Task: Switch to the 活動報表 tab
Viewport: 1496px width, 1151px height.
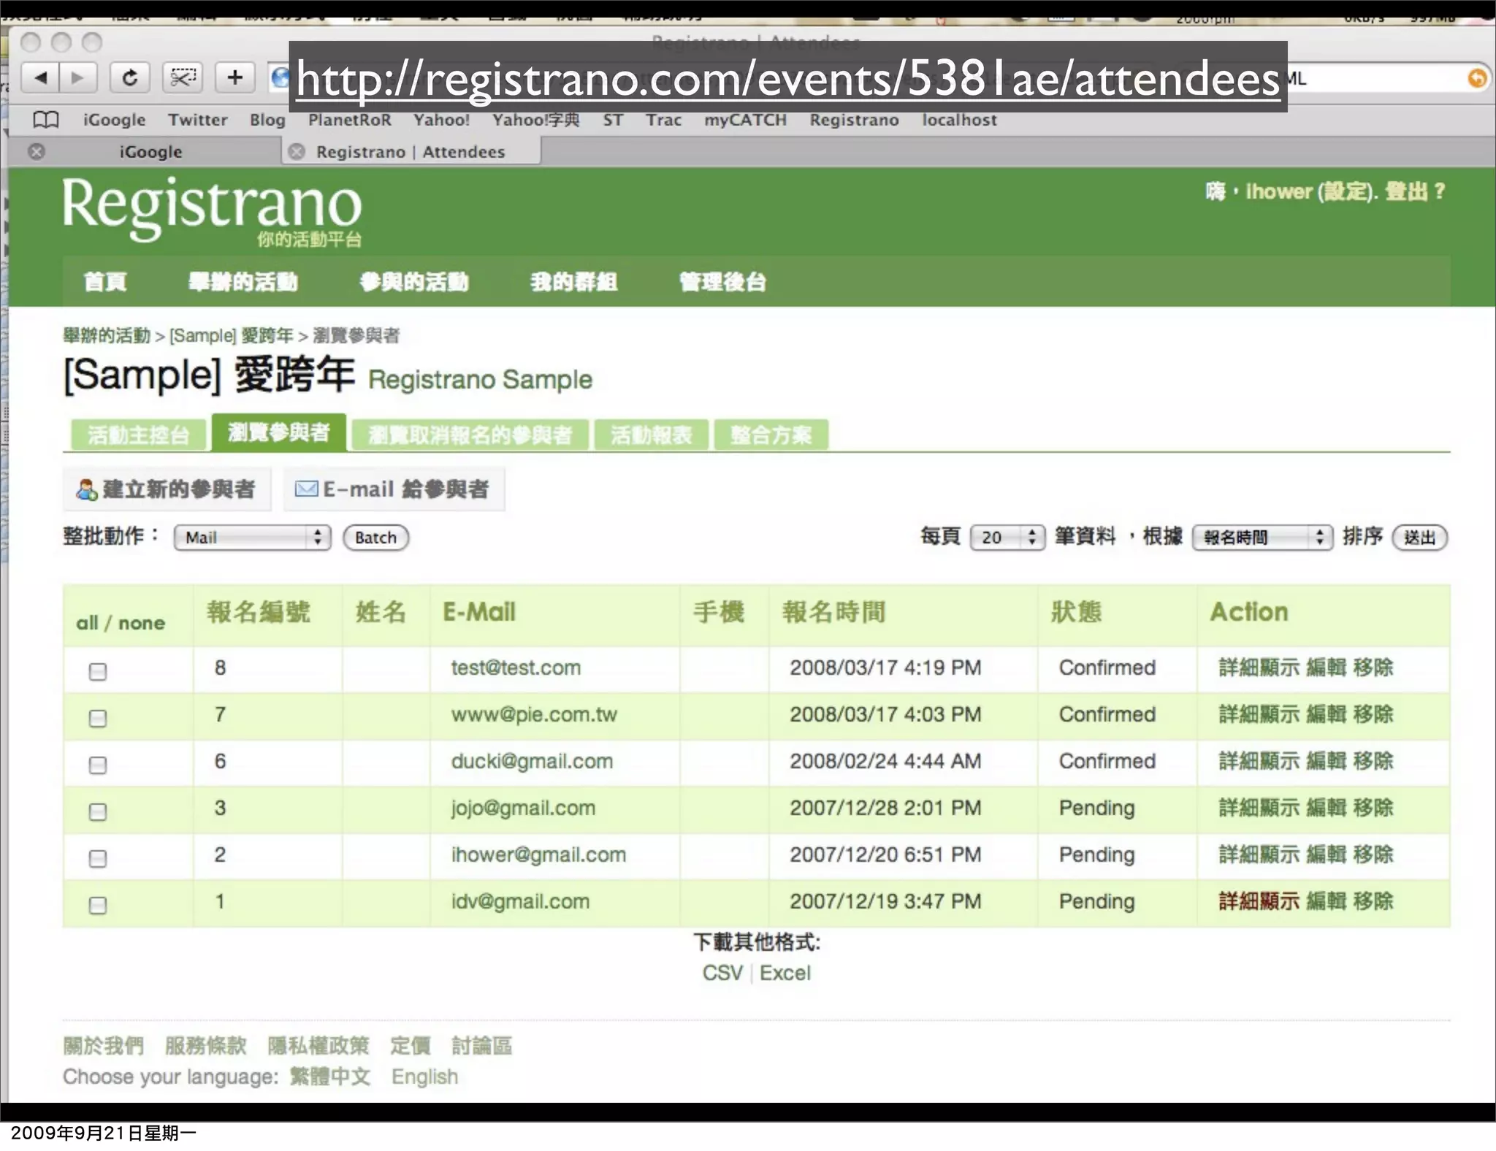Action: 651,435
